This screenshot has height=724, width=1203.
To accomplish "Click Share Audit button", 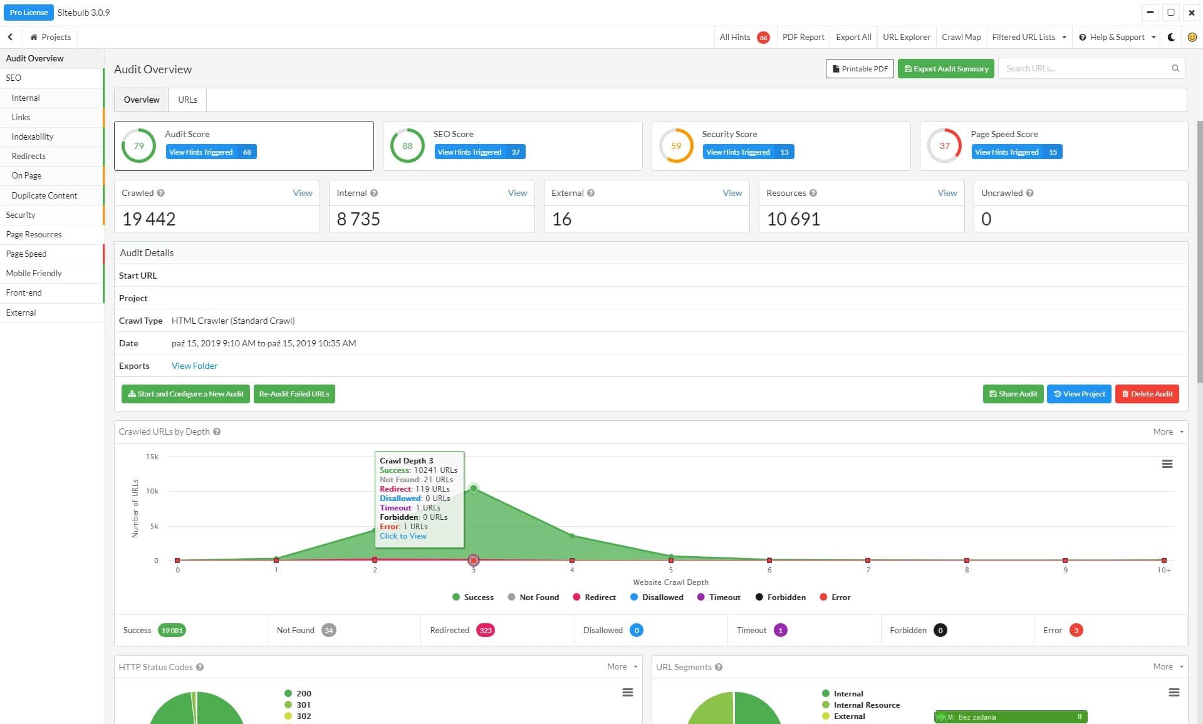I will [1013, 394].
